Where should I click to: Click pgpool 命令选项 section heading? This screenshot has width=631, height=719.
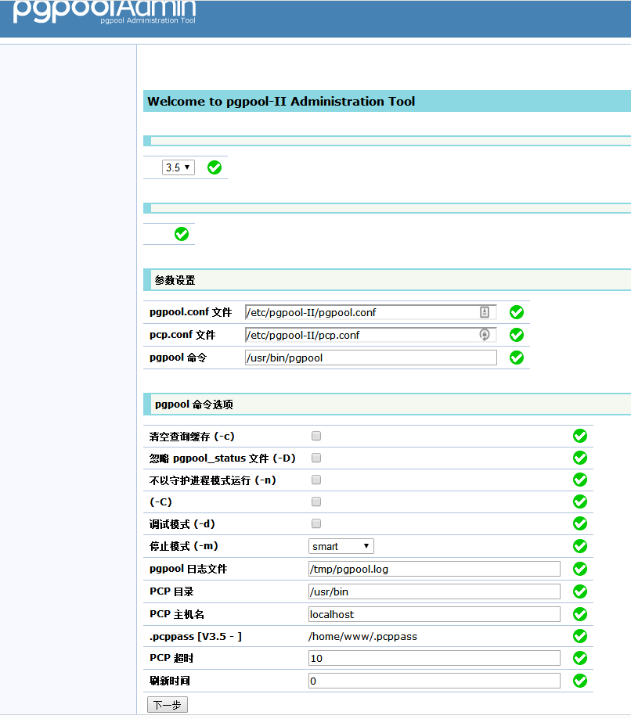pyautogui.click(x=193, y=404)
